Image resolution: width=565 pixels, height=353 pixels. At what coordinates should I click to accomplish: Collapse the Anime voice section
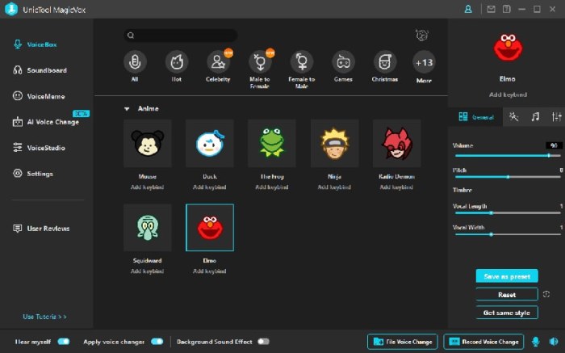point(126,108)
